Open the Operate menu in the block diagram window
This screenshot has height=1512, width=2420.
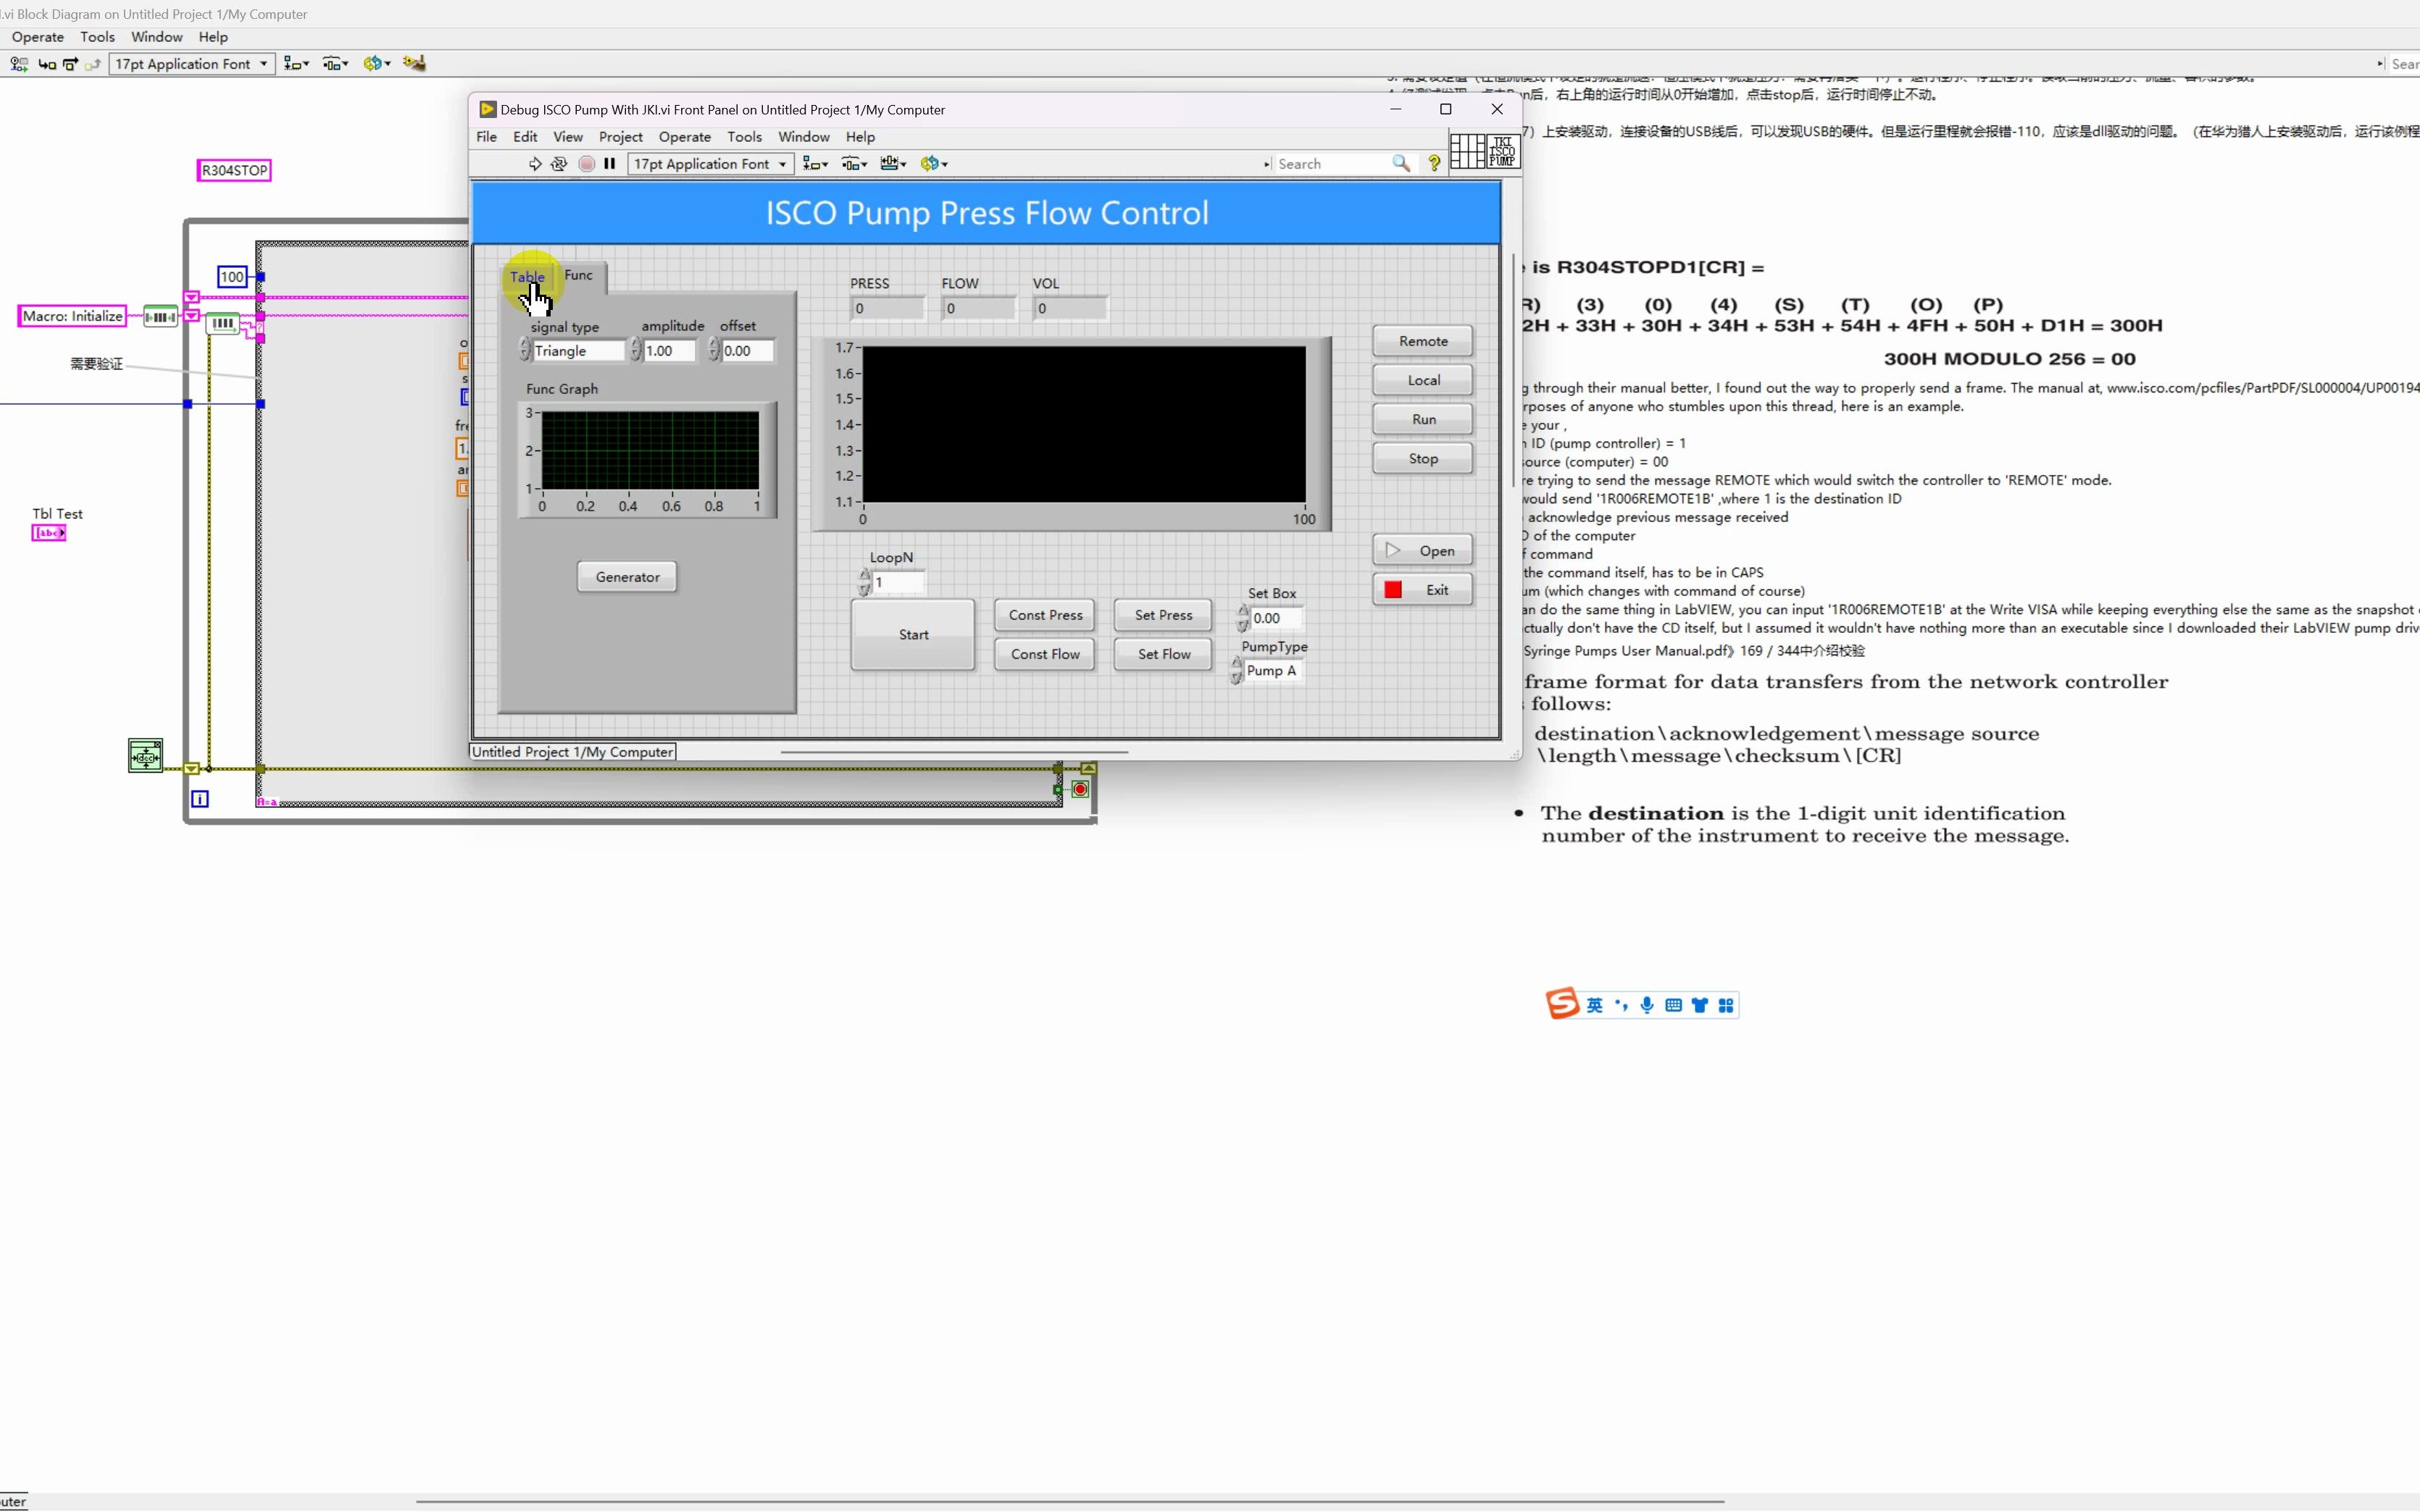click(38, 37)
